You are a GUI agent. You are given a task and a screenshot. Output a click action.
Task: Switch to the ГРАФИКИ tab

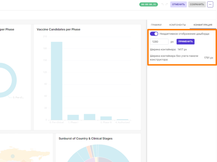[156, 25]
